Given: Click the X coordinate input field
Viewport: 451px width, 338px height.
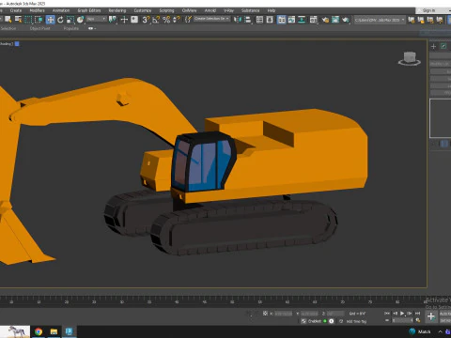Looking at the screenshot, I should 284,314.
